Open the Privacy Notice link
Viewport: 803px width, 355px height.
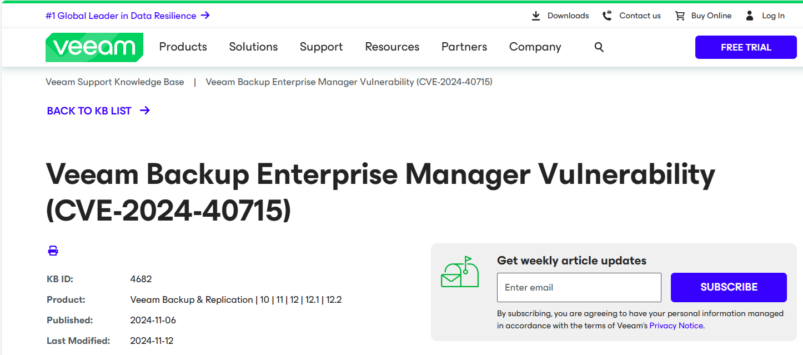(x=676, y=326)
